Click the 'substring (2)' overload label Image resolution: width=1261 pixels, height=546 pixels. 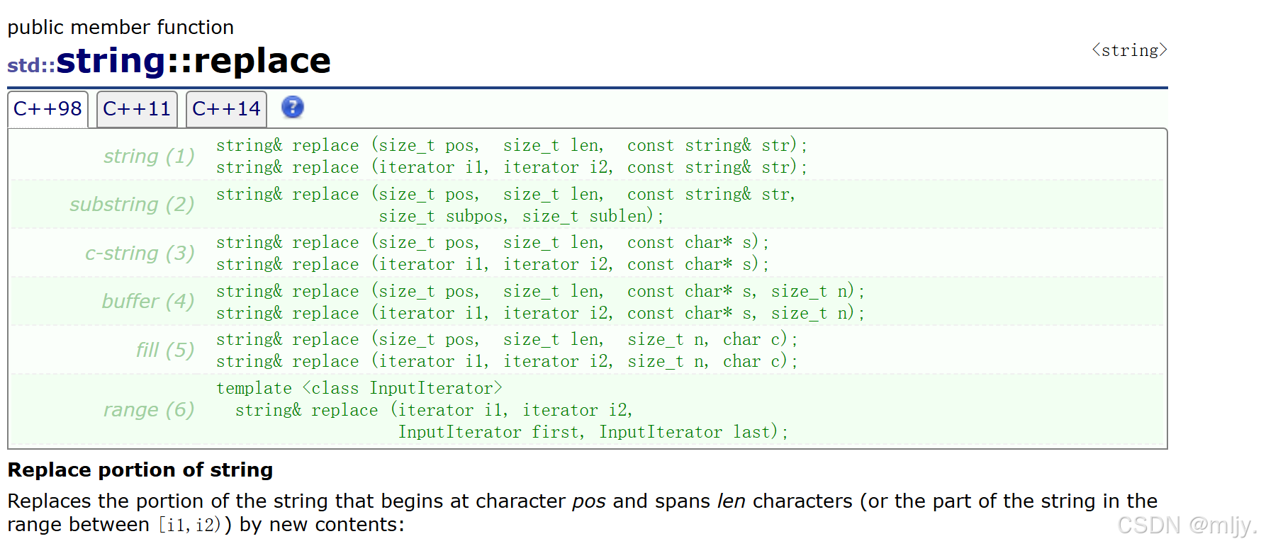[132, 204]
